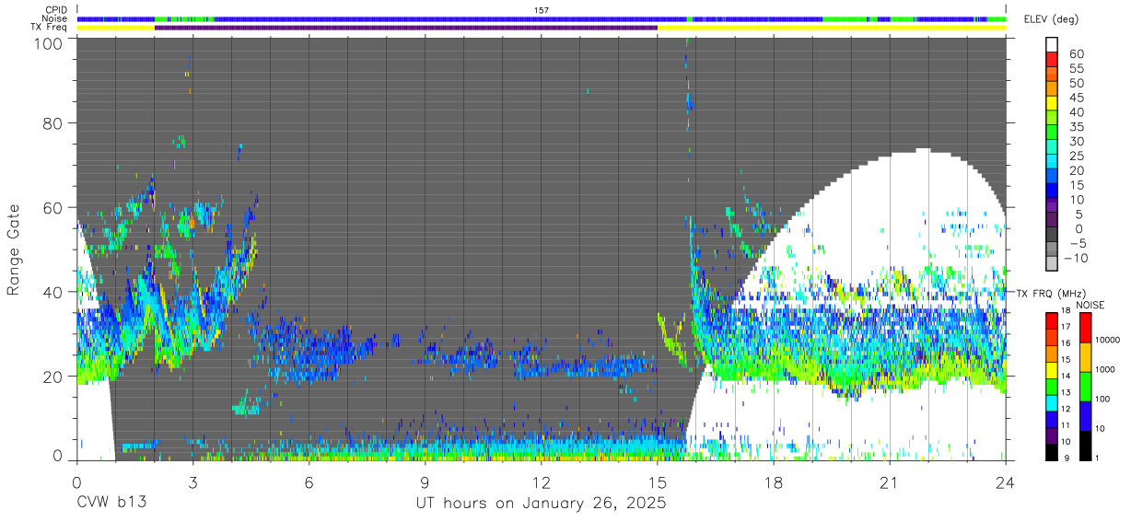Click the 10000 label on the NOISE scale

(x=1108, y=341)
